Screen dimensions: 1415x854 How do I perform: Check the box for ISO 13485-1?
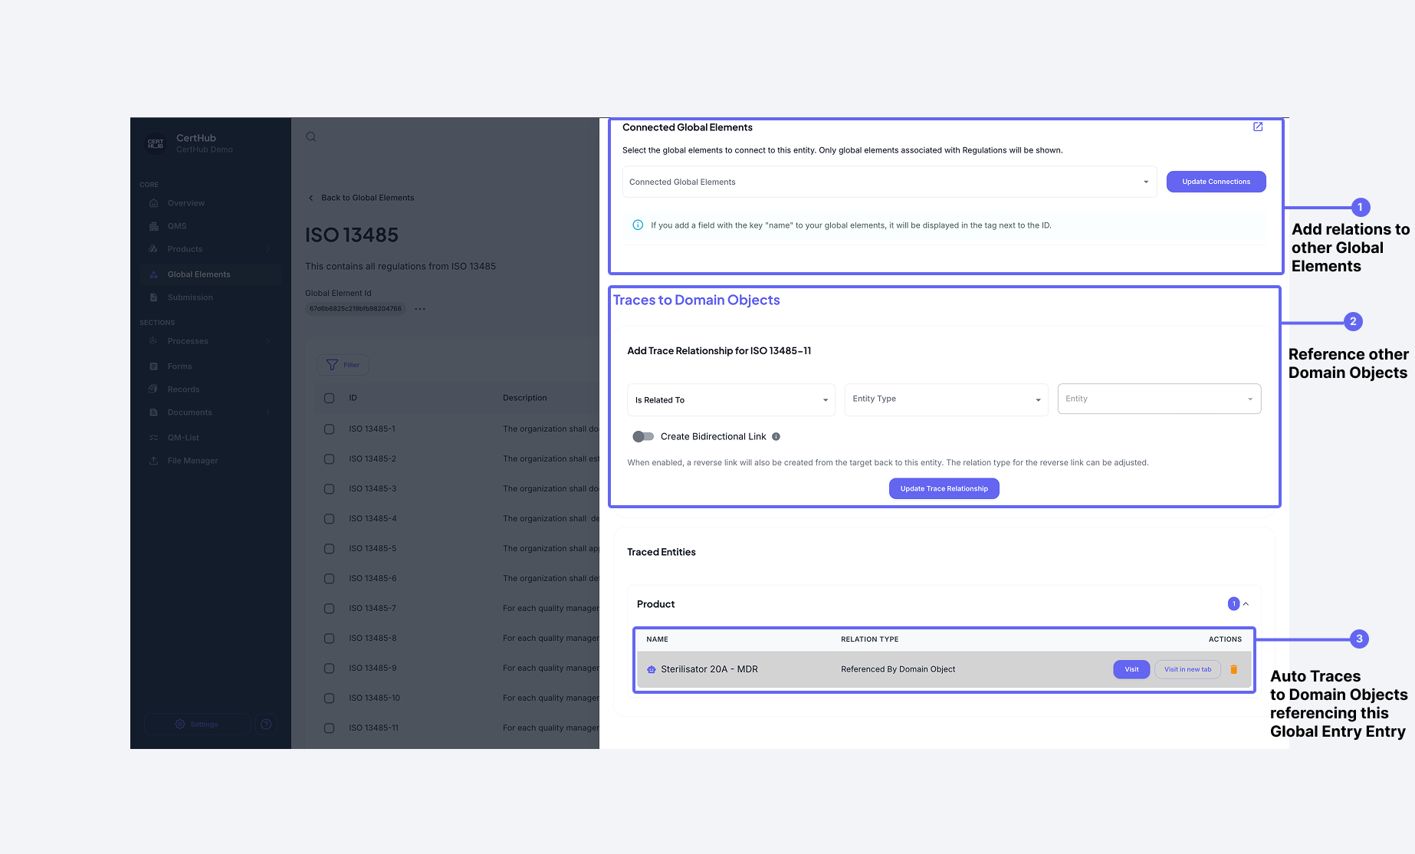(329, 429)
